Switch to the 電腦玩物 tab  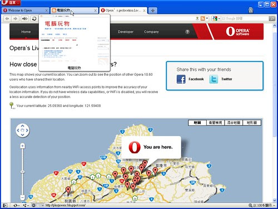pos(75,11)
